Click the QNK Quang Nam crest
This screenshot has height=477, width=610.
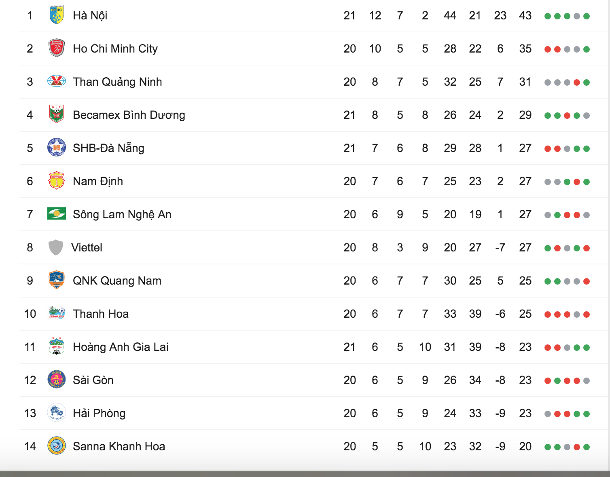point(57,280)
